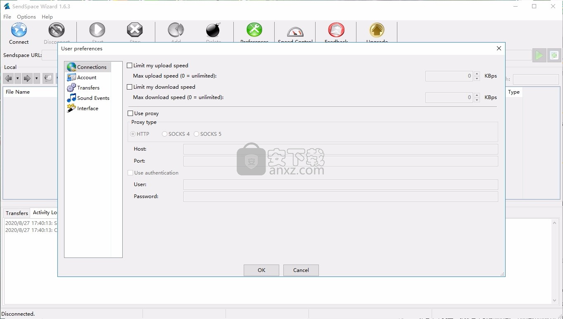Click the File Name column header
The width and height of the screenshot is (563, 319).
click(x=31, y=92)
